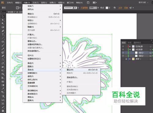Viewport: 153px width, 113px height.
Task: Open the Arrange Documents dropdown
Action: [95, 2]
